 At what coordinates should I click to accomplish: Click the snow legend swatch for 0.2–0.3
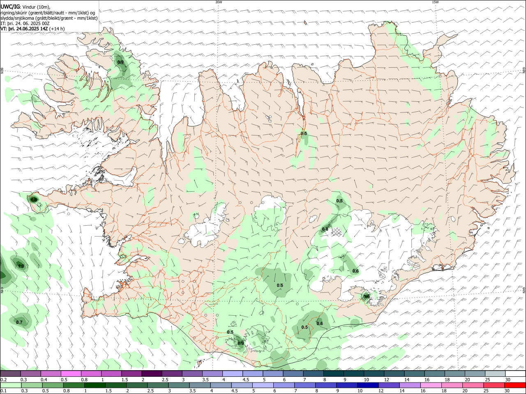point(10,374)
